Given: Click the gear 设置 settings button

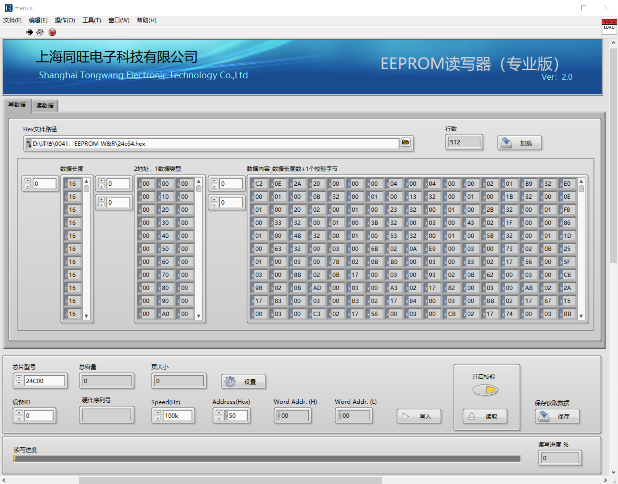Looking at the screenshot, I should (x=243, y=381).
